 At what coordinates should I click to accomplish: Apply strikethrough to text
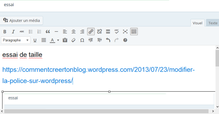[x=22, y=32]
